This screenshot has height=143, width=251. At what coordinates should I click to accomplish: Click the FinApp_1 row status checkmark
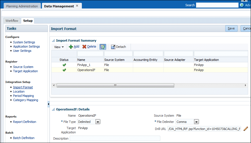[x=64, y=65]
